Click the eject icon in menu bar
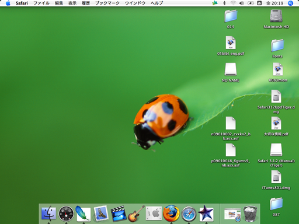Viewport: 299px width, 224px height. pyautogui.click(x=251, y=3)
